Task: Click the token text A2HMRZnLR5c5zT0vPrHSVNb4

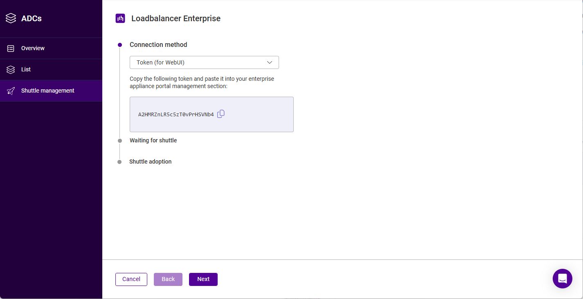Action: [x=176, y=115]
